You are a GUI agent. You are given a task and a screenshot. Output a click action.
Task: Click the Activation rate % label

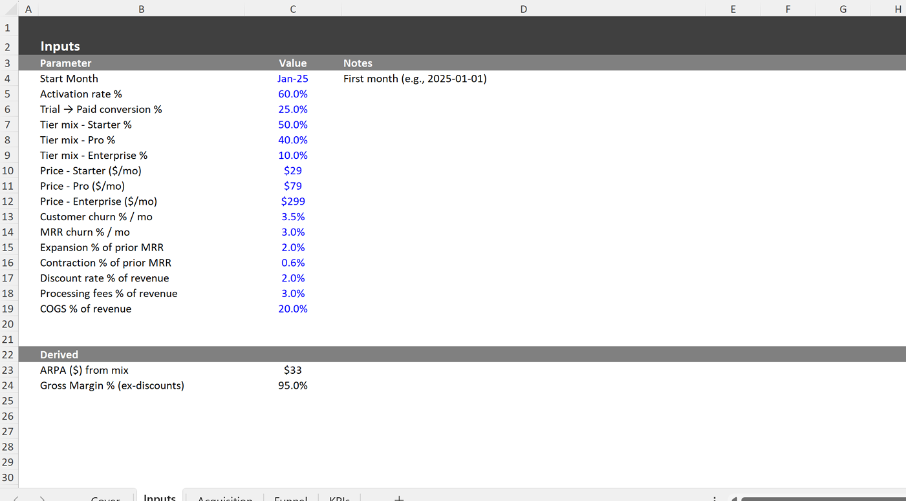point(81,94)
